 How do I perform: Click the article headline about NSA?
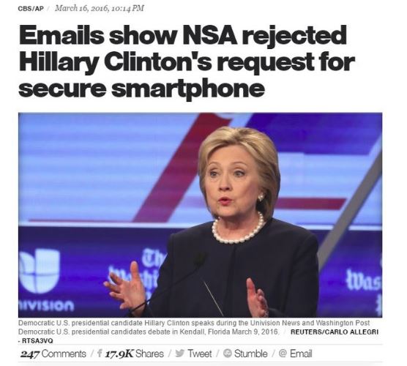click(x=187, y=61)
